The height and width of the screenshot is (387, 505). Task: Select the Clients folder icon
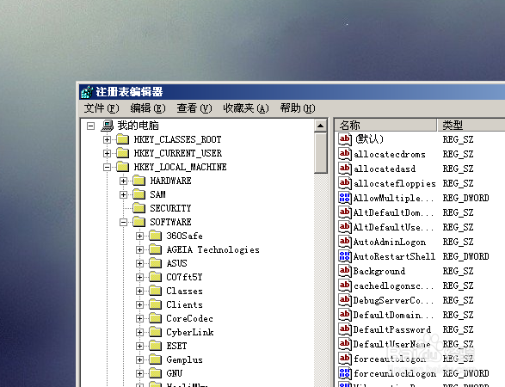tap(155, 304)
